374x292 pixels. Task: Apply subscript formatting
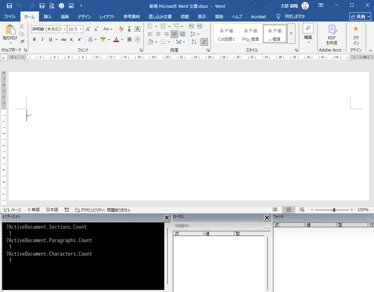click(72, 39)
